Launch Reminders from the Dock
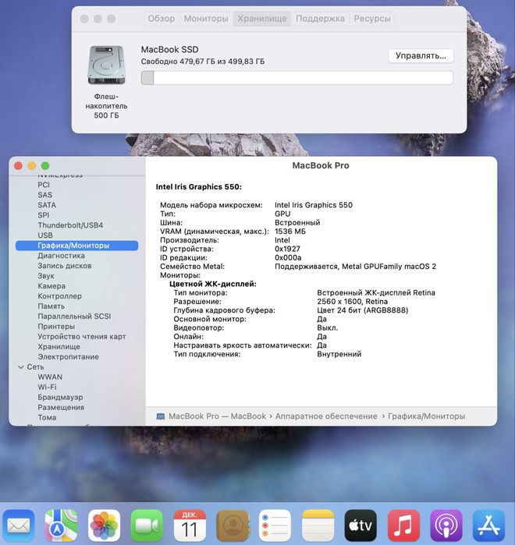 [x=275, y=526]
